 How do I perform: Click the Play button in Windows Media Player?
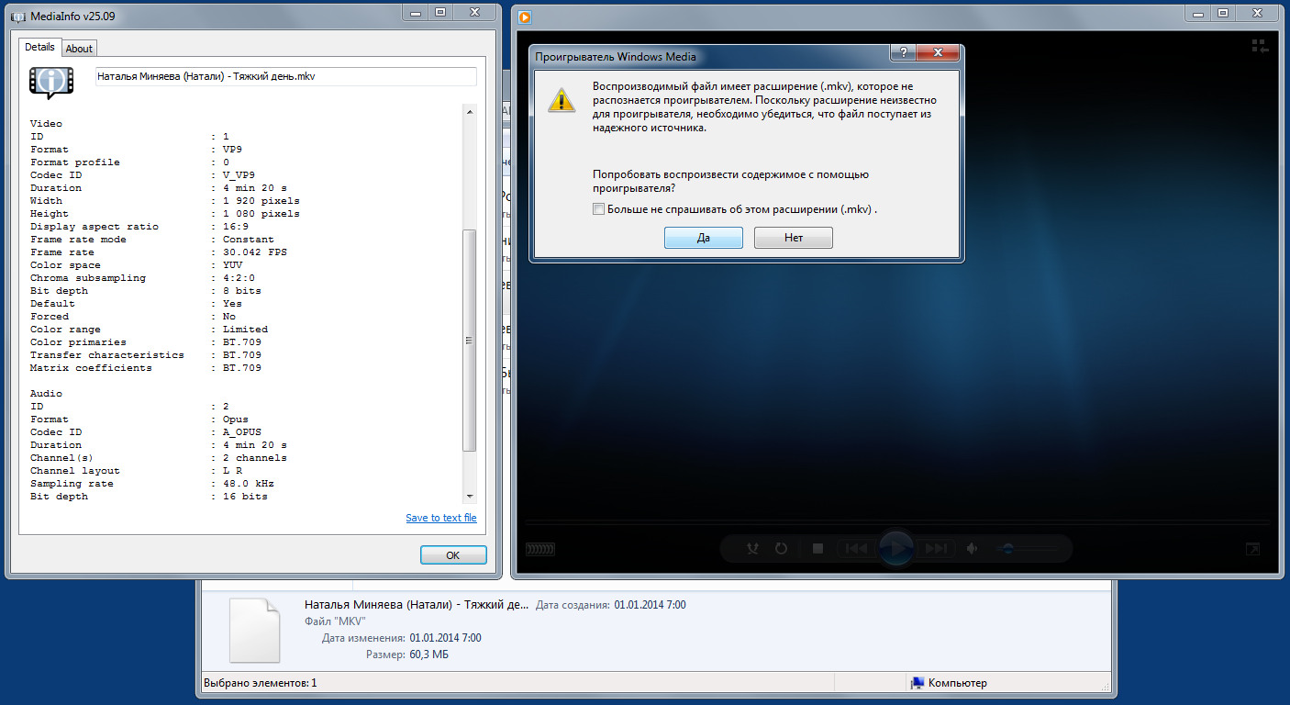[896, 548]
